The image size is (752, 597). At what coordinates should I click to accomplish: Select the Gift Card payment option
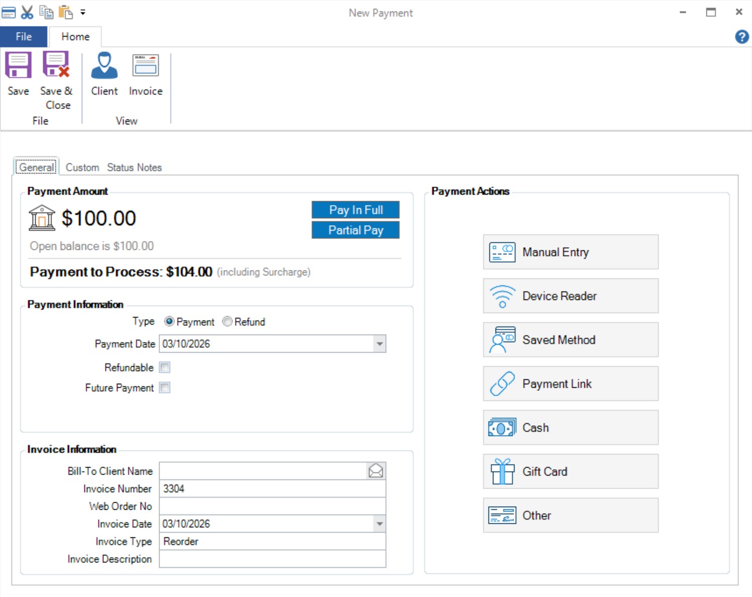(570, 472)
